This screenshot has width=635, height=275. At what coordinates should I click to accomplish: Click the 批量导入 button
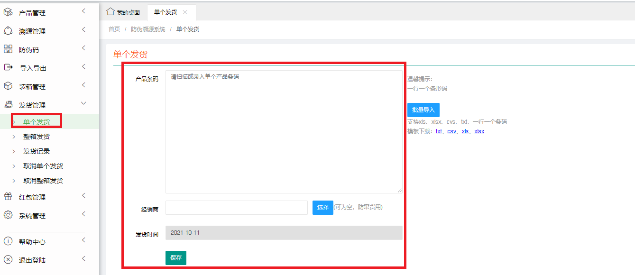click(x=423, y=110)
